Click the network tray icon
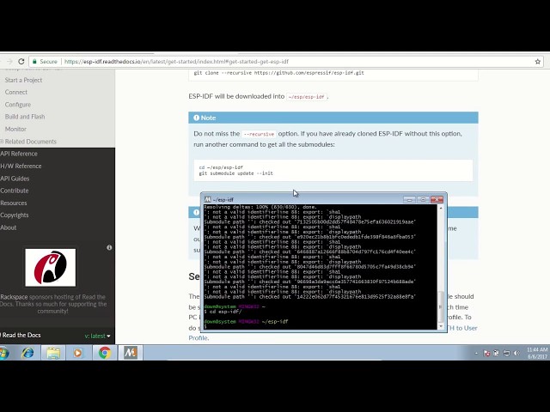This screenshot has height=412, width=550. [506, 353]
